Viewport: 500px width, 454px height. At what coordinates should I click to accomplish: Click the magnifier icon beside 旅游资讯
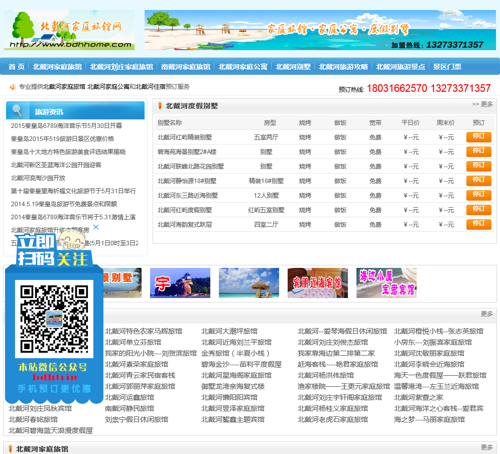pyautogui.click(x=18, y=111)
